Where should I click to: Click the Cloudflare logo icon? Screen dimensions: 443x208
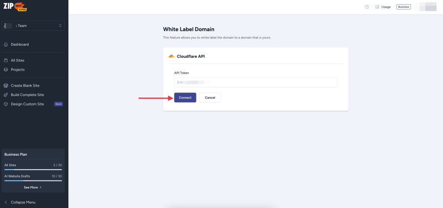(x=171, y=56)
